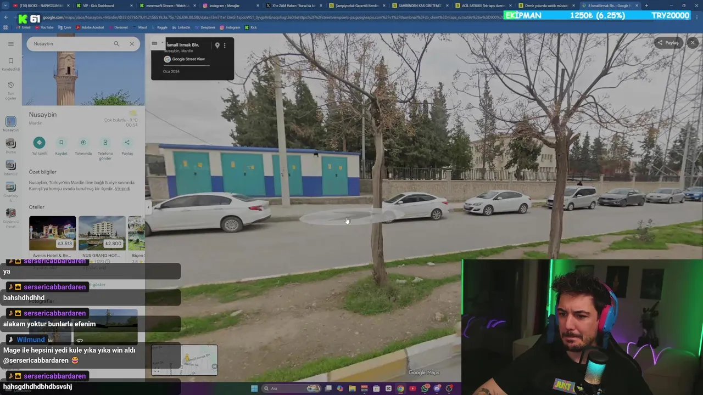
Task: Click the DeepSeek bookmark
Action: pos(205,27)
